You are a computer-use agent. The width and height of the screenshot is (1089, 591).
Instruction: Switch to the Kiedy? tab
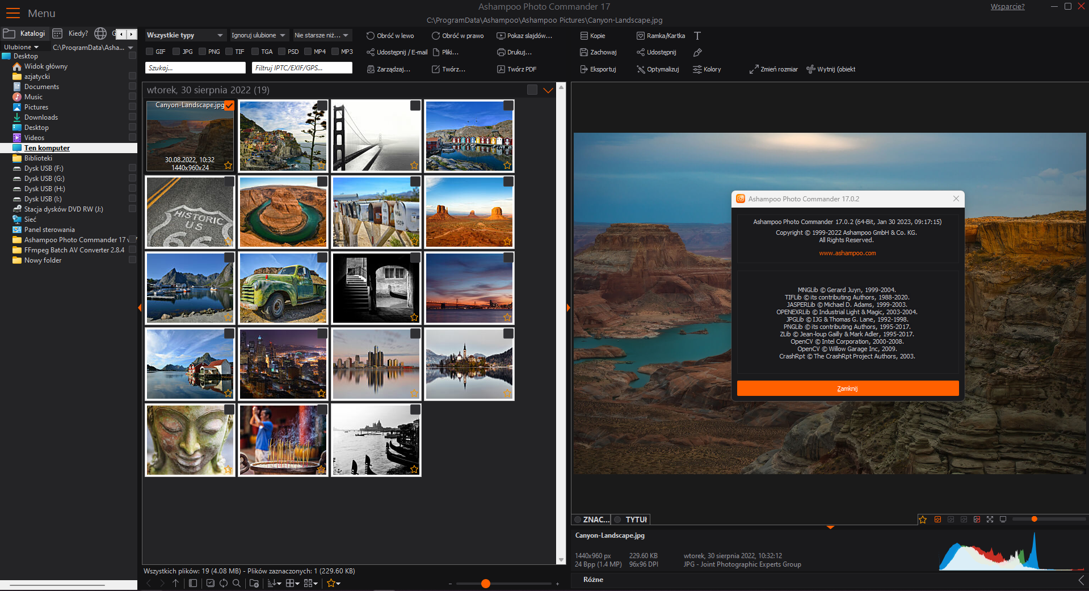point(71,33)
